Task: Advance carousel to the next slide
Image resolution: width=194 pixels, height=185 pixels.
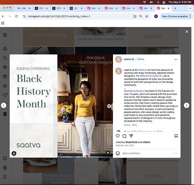Action: pos(109,106)
